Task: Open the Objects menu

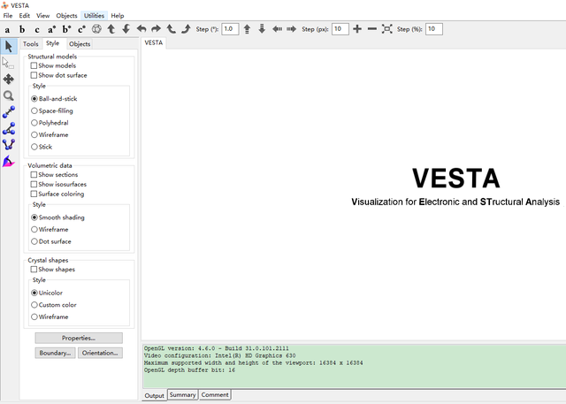Action: click(67, 16)
